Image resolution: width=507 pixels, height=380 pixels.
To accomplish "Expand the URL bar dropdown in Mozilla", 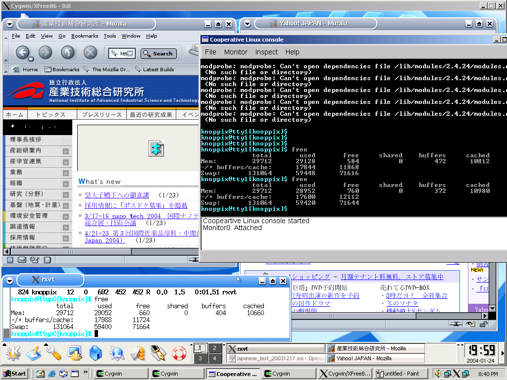I will tap(130, 53).
